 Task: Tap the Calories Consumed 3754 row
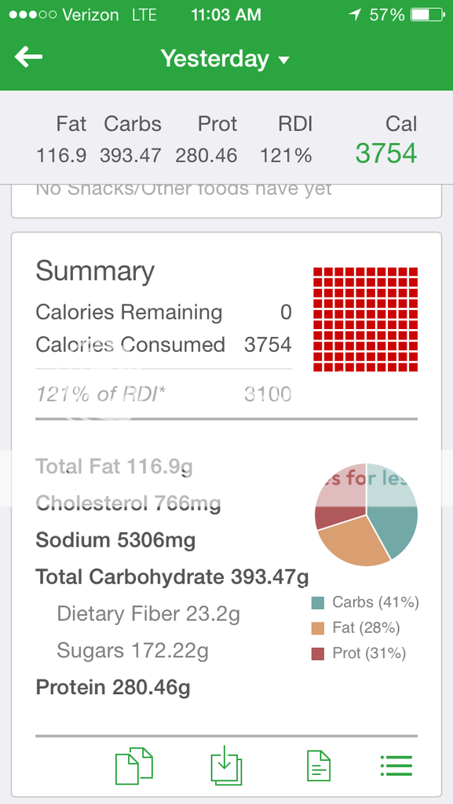click(x=163, y=345)
